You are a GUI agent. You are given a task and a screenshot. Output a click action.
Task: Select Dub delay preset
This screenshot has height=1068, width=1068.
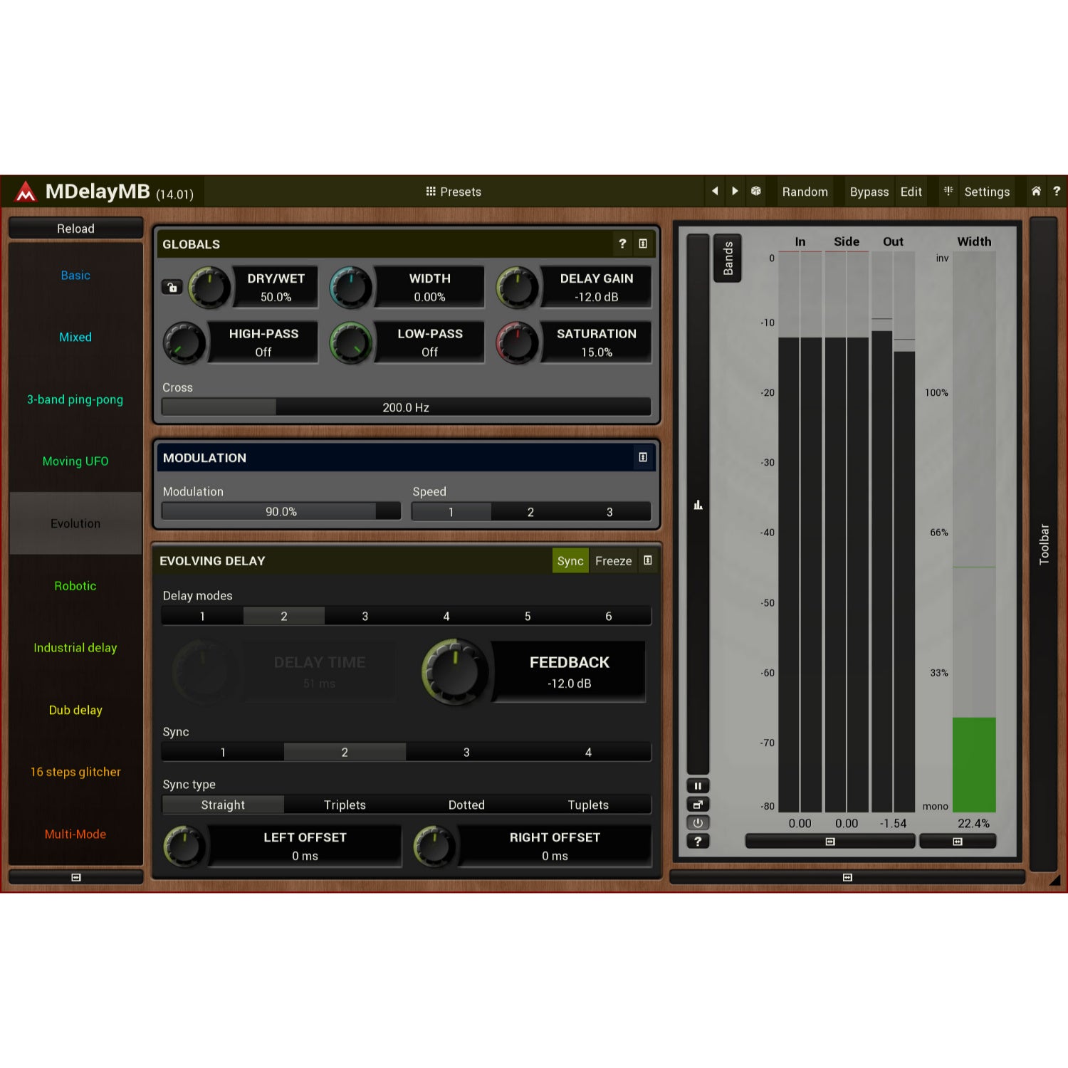pyautogui.click(x=75, y=710)
